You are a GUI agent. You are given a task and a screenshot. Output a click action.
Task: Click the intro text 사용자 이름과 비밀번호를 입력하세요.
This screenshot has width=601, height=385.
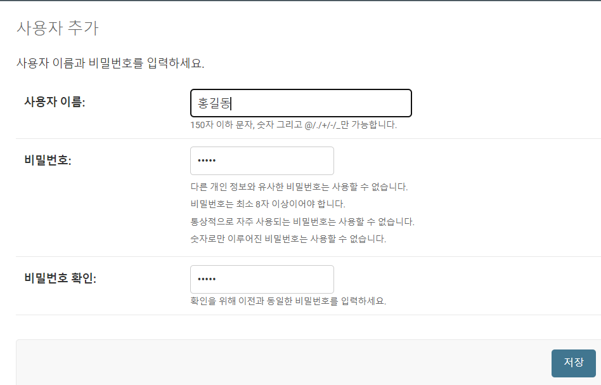[110, 63]
